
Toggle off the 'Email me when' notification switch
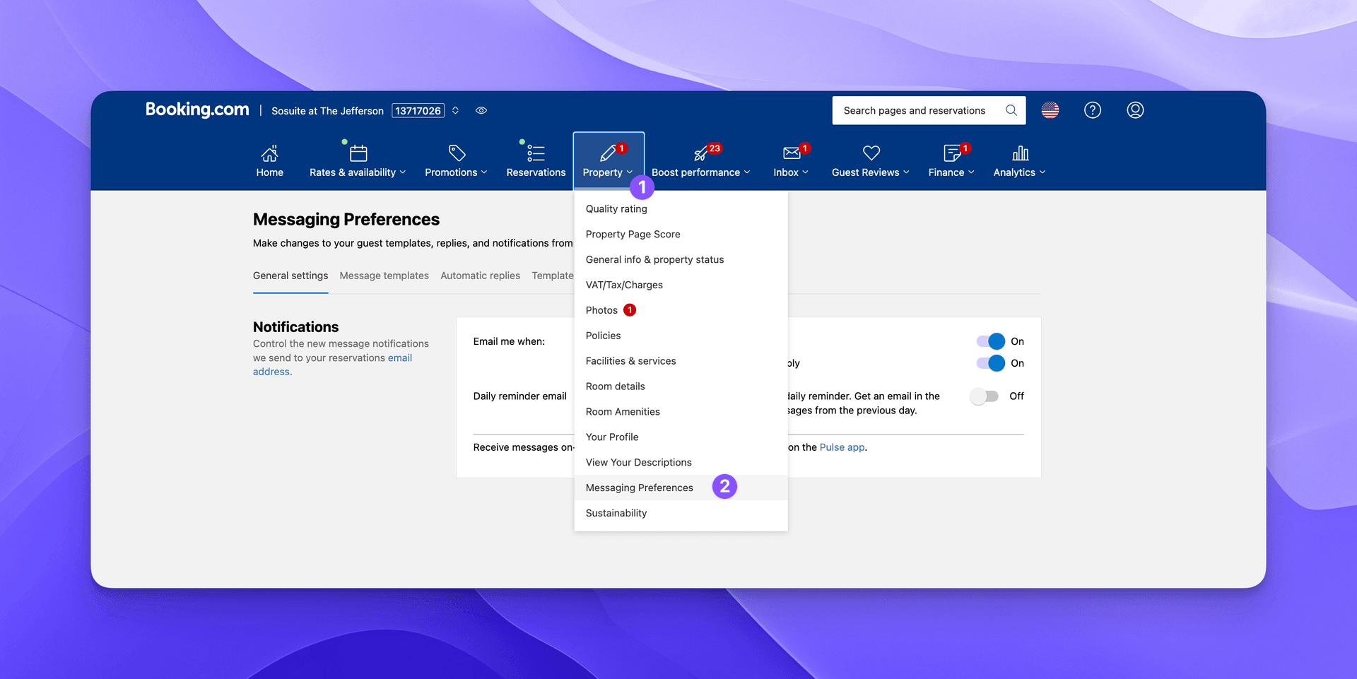click(989, 341)
